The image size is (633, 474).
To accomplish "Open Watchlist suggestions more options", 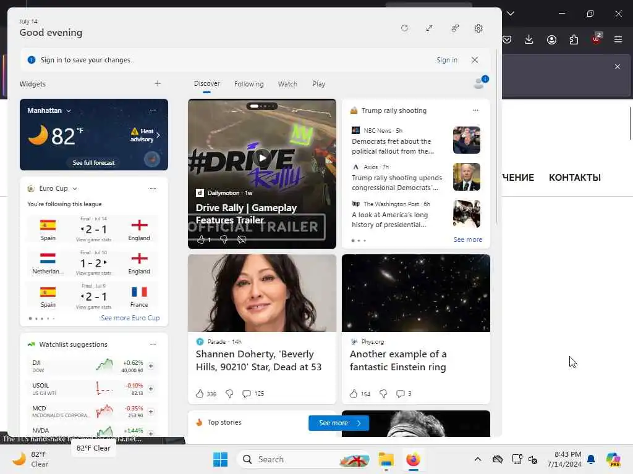I will [153, 344].
